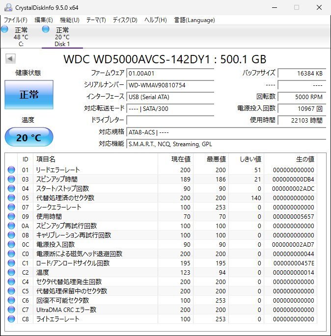331x336 pixels.
Task: Click status orb for 09 使用時間
Action: [x=11, y=216]
